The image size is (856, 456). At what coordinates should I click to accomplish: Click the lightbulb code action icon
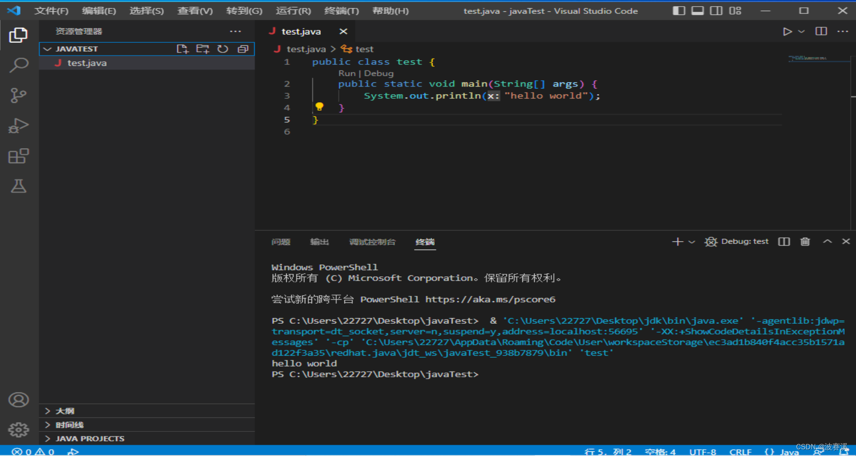coord(319,107)
